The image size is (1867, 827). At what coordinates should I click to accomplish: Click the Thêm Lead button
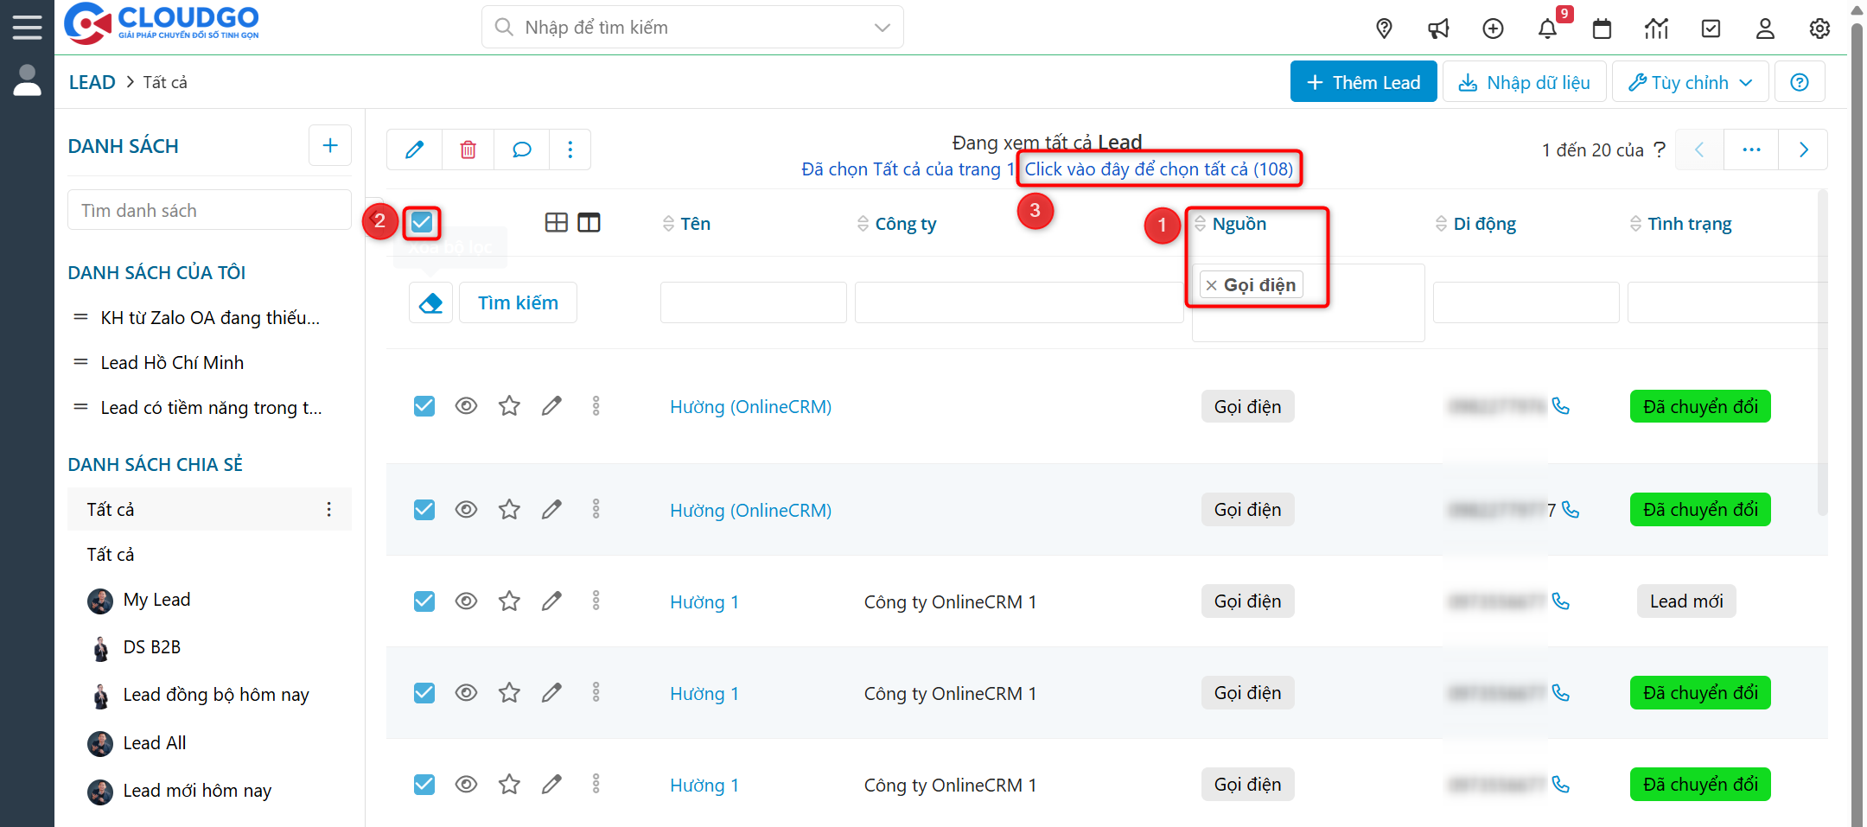tap(1363, 82)
